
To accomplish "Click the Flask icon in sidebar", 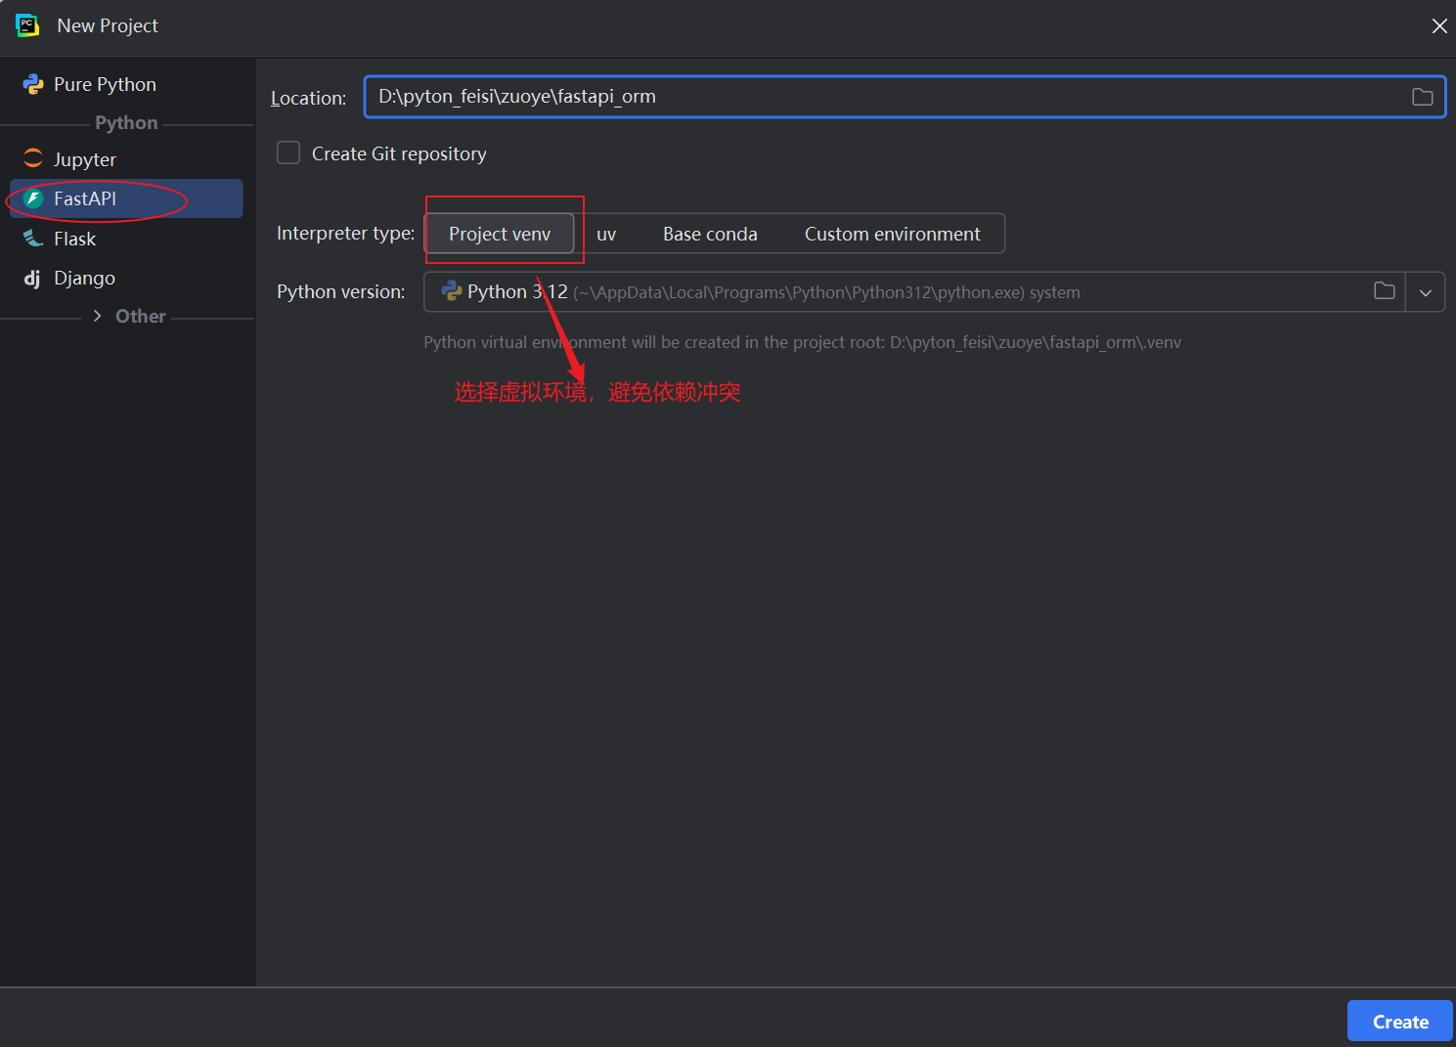I will click(33, 239).
